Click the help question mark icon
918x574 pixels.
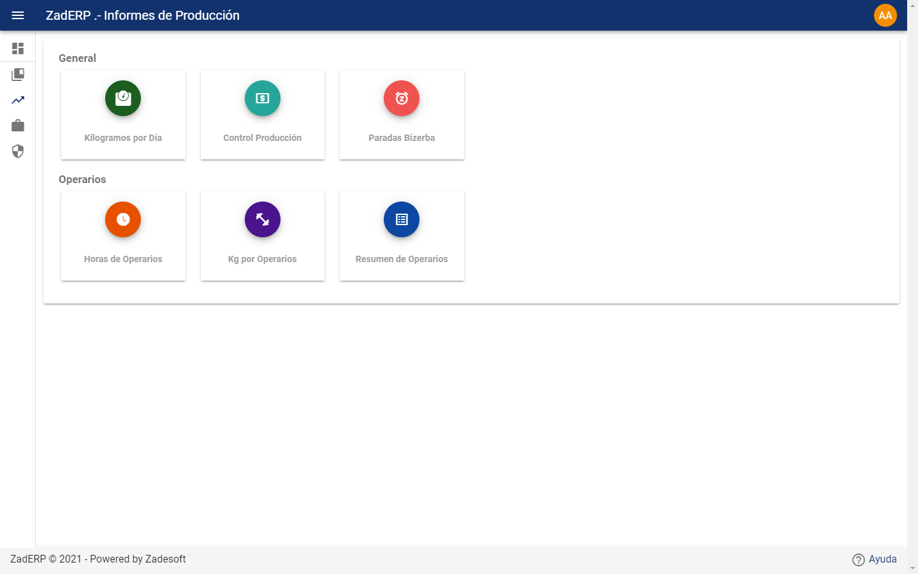[858, 560]
